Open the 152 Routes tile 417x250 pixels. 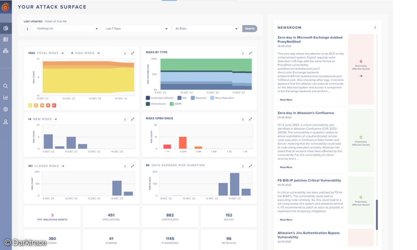(229, 217)
